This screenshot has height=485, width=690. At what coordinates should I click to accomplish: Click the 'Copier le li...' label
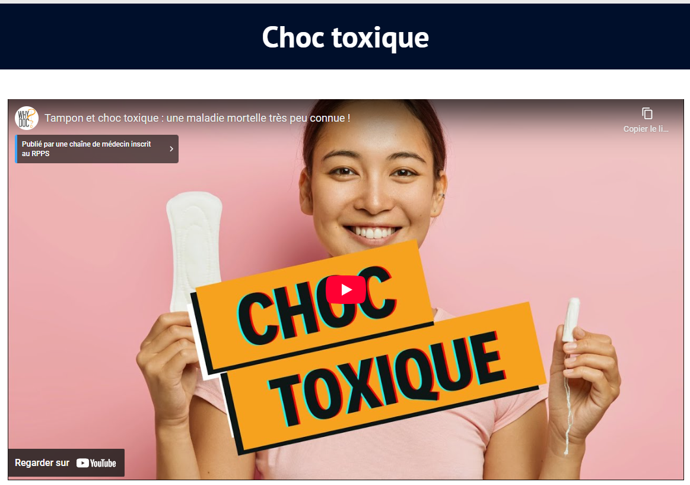click(646, 129)
